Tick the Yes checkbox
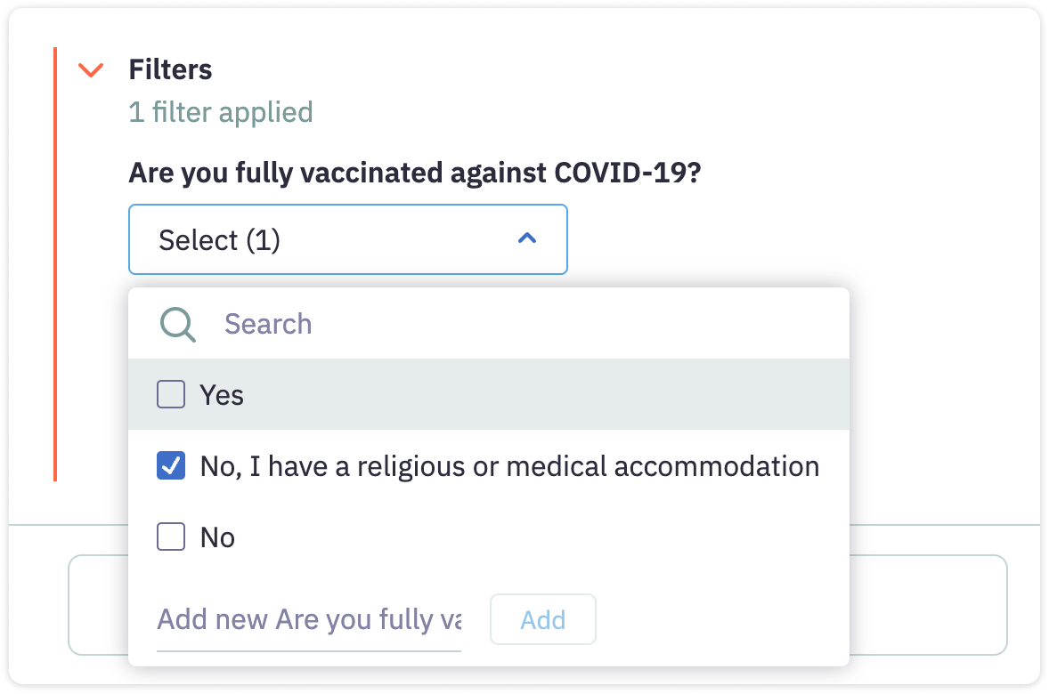 click(171, 394)
